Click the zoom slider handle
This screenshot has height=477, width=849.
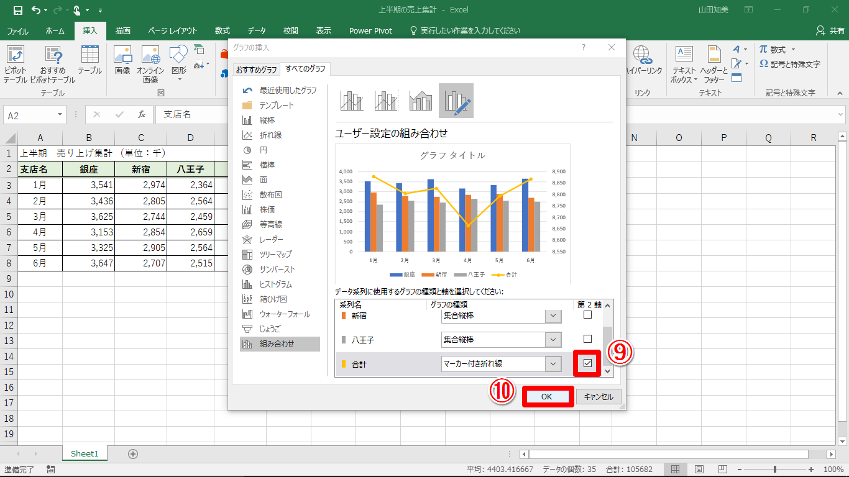tap(775, 470)
